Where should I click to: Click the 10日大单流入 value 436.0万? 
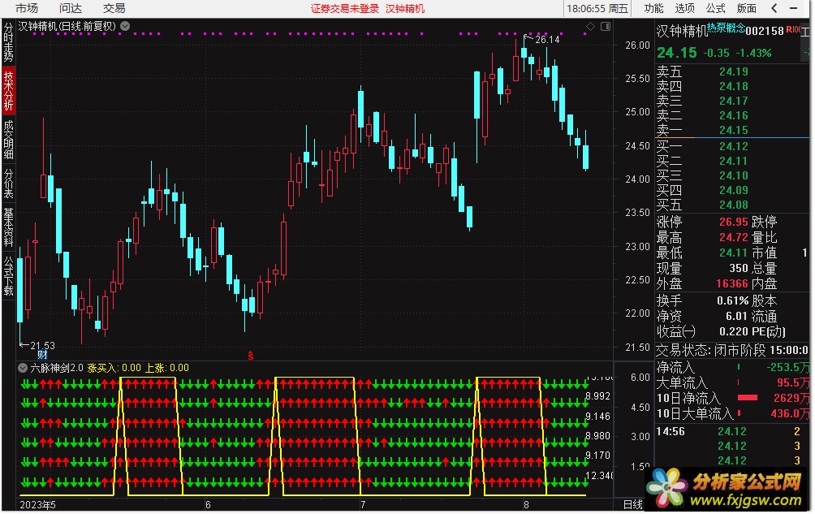click(790, 413)
